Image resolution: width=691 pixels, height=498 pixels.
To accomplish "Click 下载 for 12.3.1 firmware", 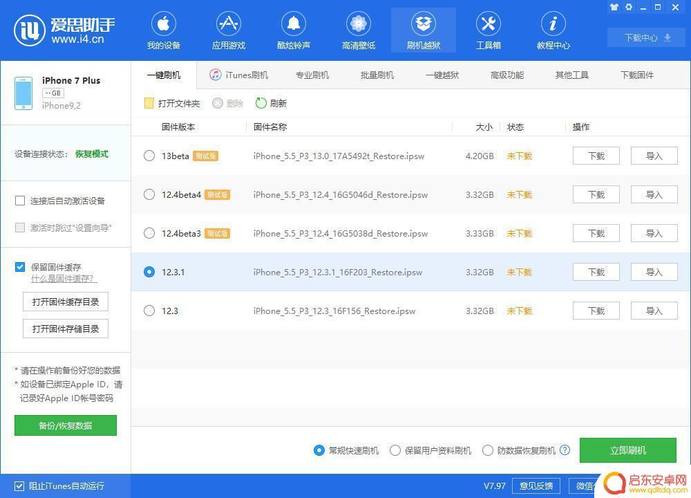I will pyautogui.click(x=596, y=272).
